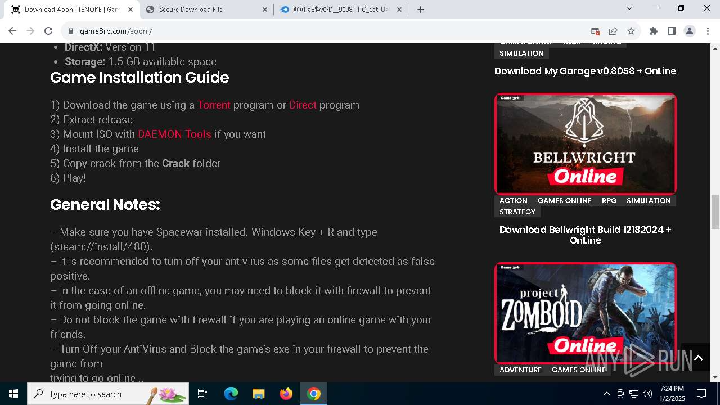Click the General Notes heading
The image size is (720, 405).
pos(105,204)
